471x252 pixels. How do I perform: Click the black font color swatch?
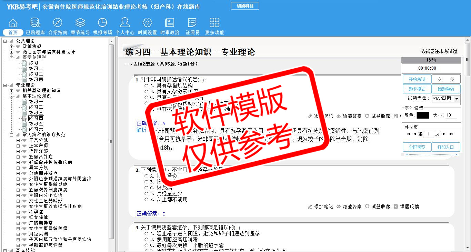click(423, 115)
